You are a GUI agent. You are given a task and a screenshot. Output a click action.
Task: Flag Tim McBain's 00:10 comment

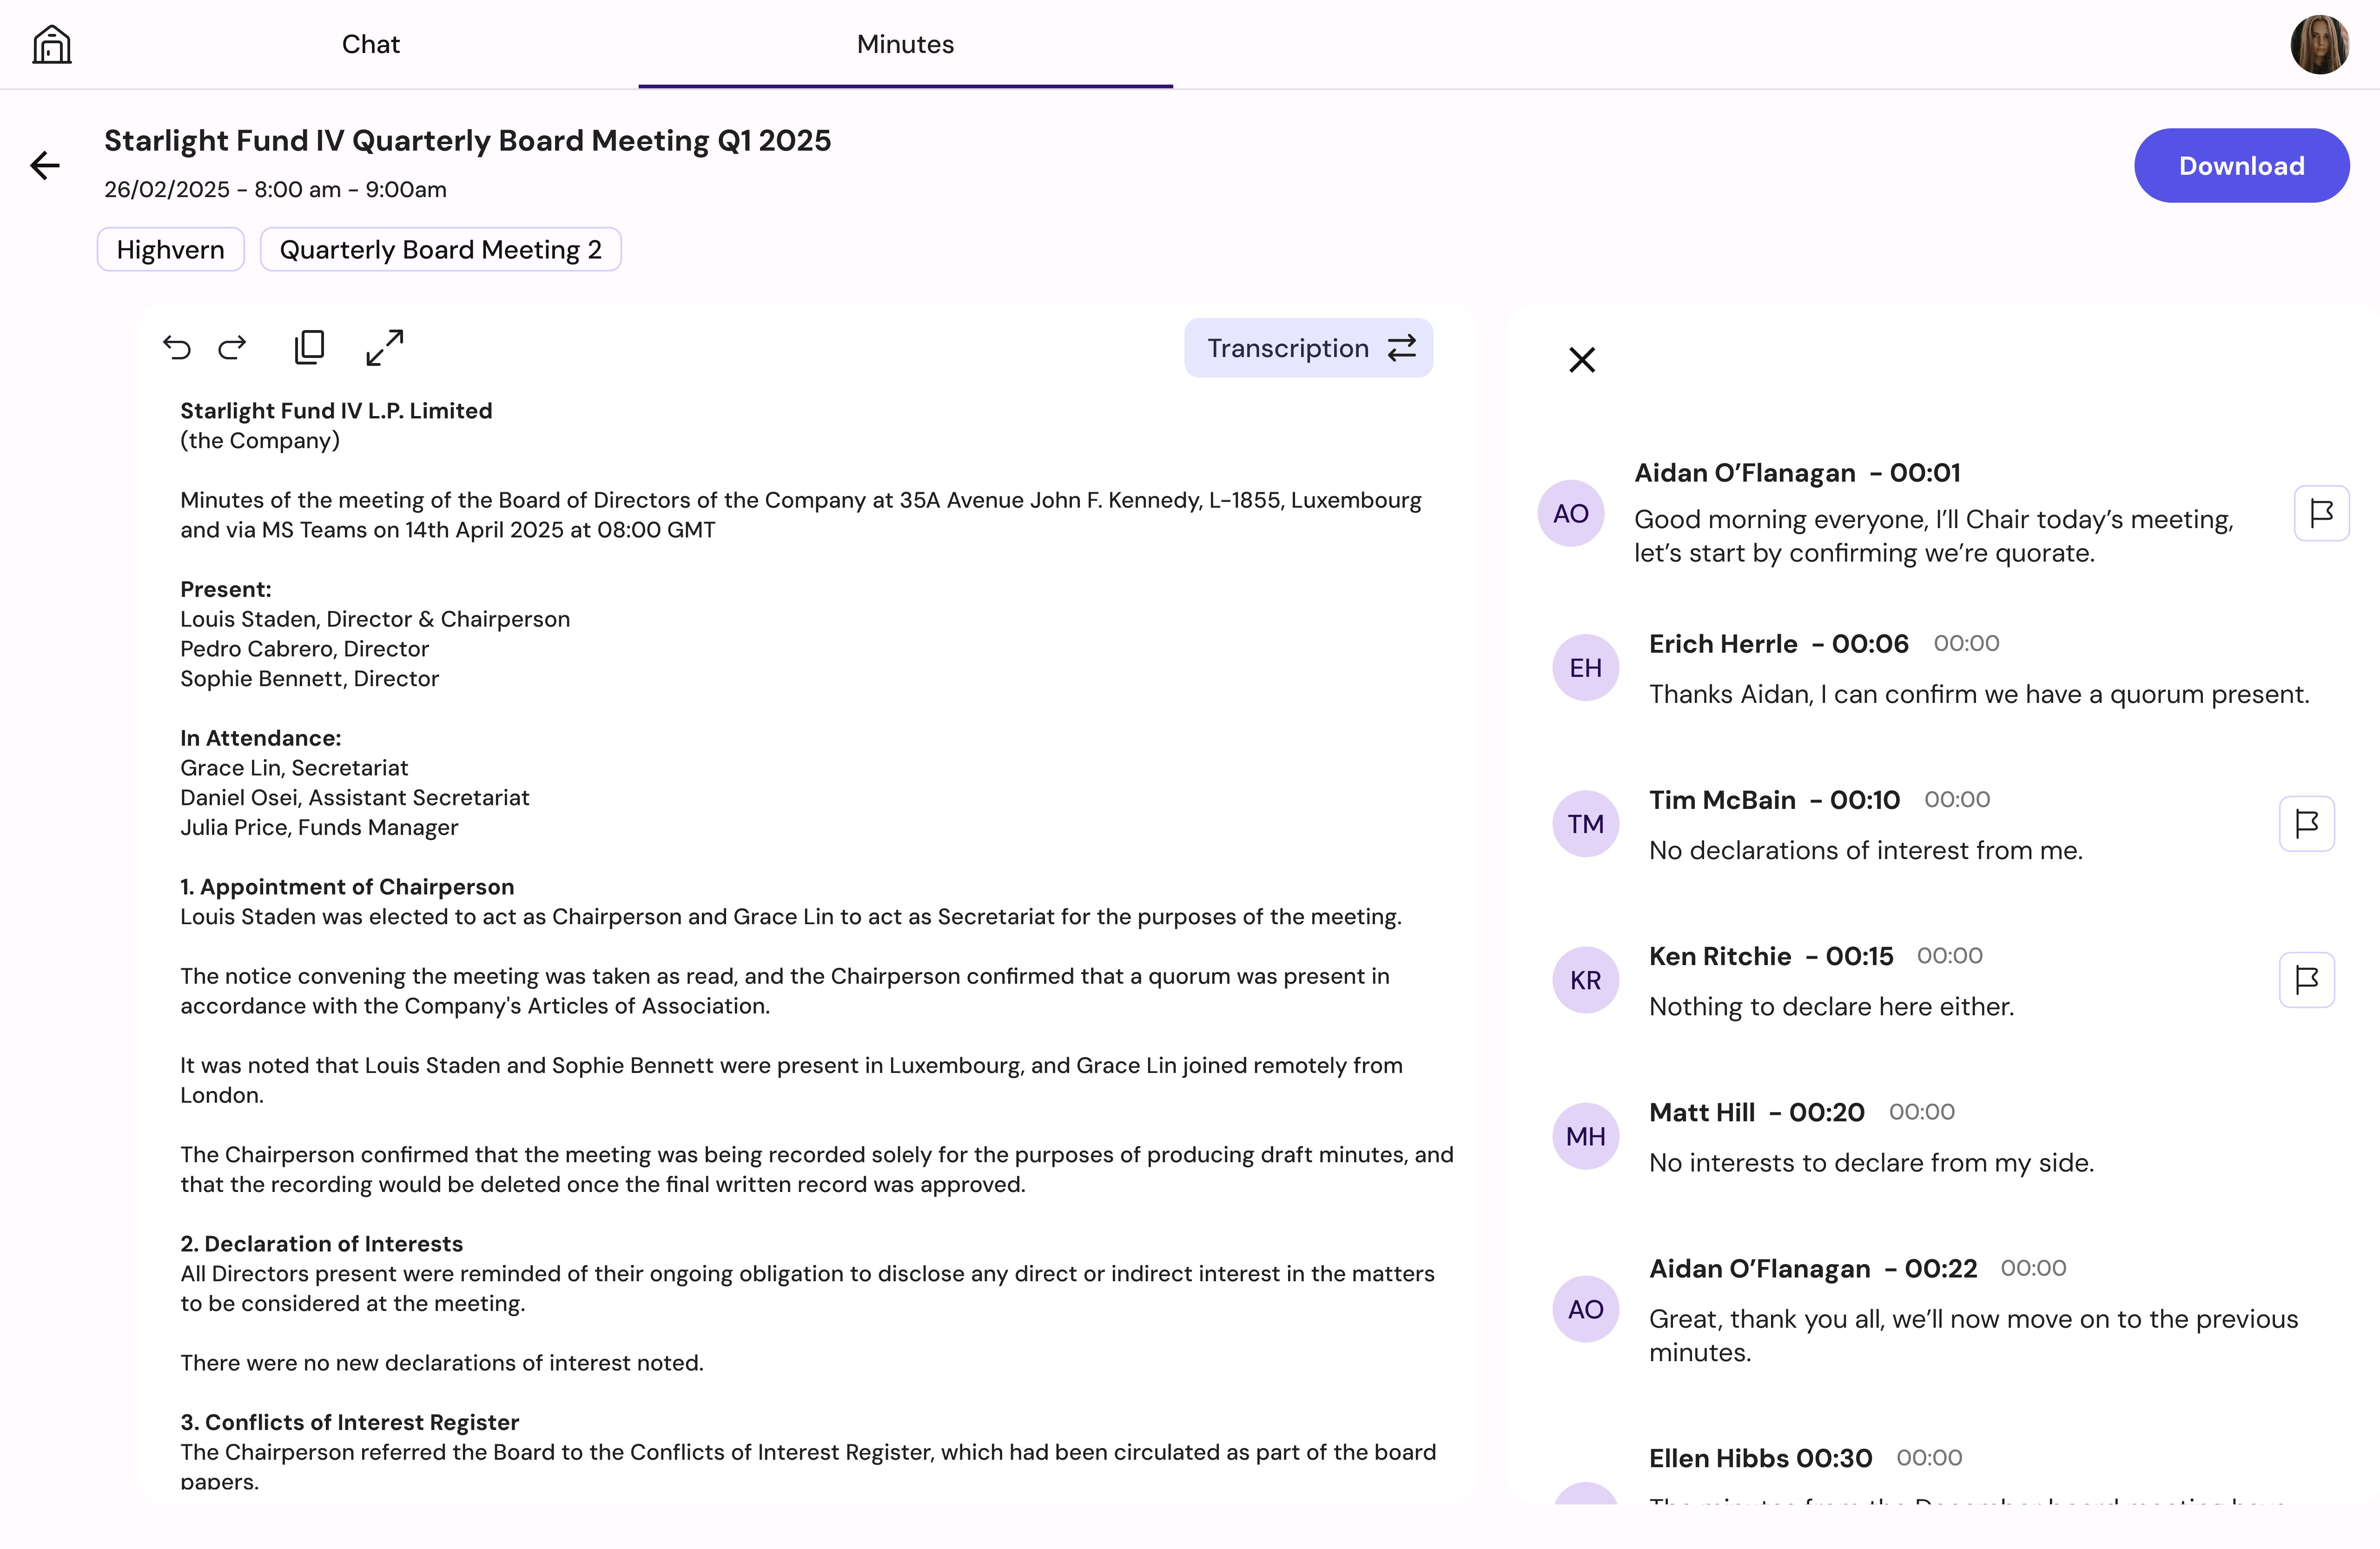[2307, 824]
